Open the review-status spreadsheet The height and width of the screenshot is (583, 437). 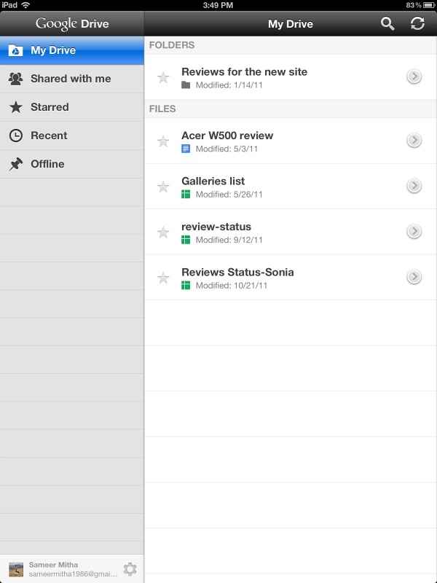291,232
